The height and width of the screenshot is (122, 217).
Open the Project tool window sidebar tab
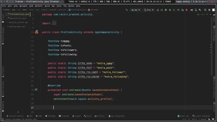click(3, 18)
